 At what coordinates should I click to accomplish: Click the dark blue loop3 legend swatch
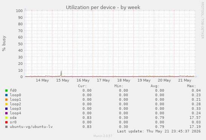6,109
